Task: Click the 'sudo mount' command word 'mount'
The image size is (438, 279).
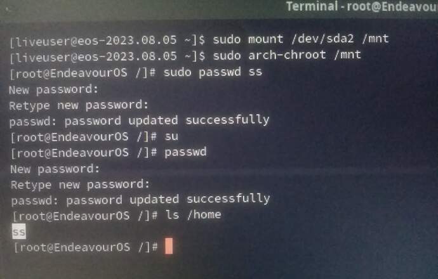Action: (x=265, y=39)
